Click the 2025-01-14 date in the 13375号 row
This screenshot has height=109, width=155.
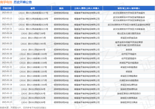tap(7, 80)
